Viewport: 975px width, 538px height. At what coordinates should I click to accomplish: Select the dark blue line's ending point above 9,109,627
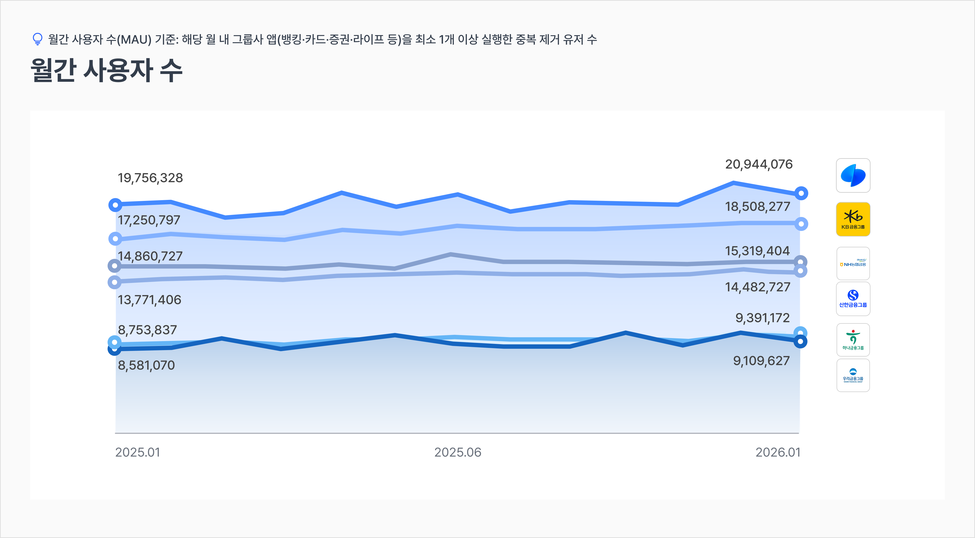(x=800, y=342)
